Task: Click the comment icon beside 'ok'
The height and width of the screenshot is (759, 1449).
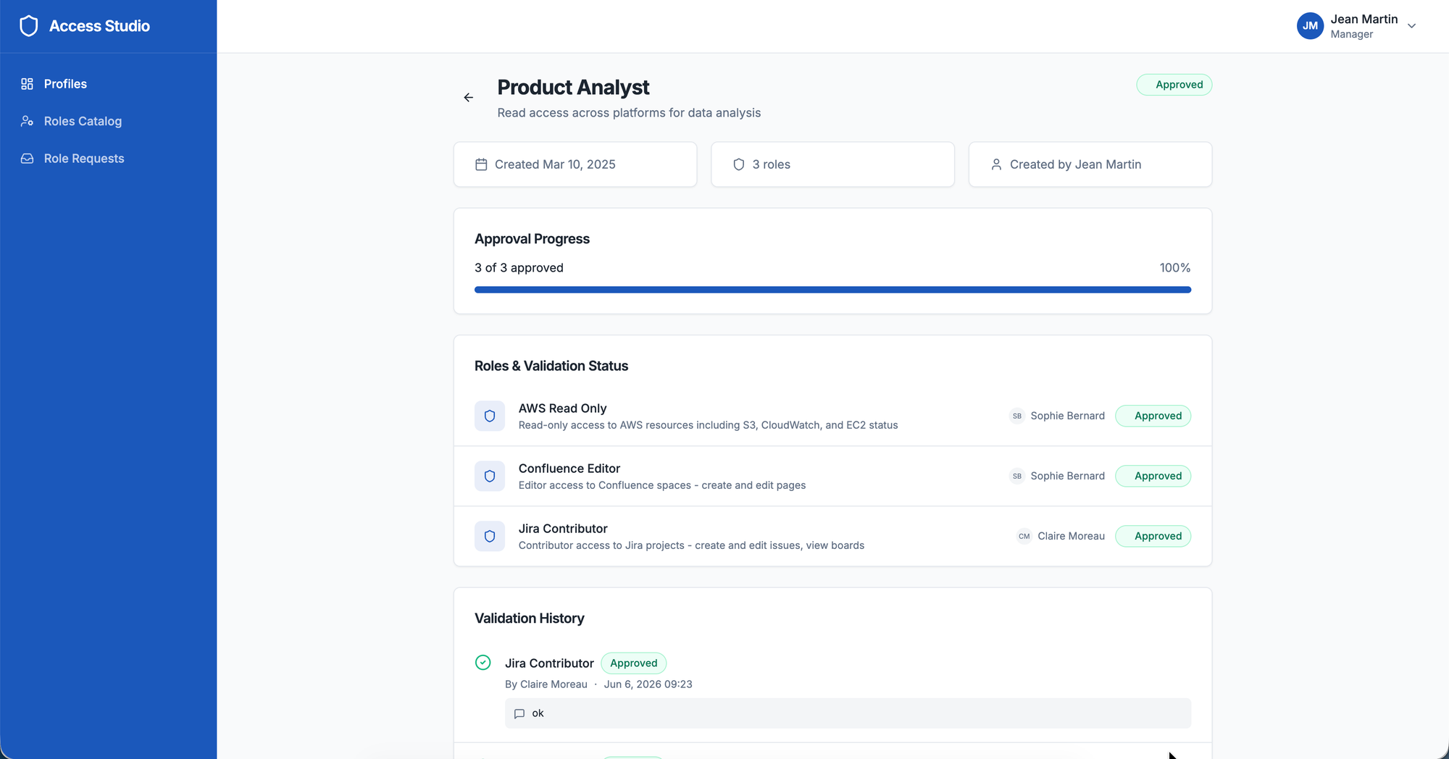Action: pos(519,713)
